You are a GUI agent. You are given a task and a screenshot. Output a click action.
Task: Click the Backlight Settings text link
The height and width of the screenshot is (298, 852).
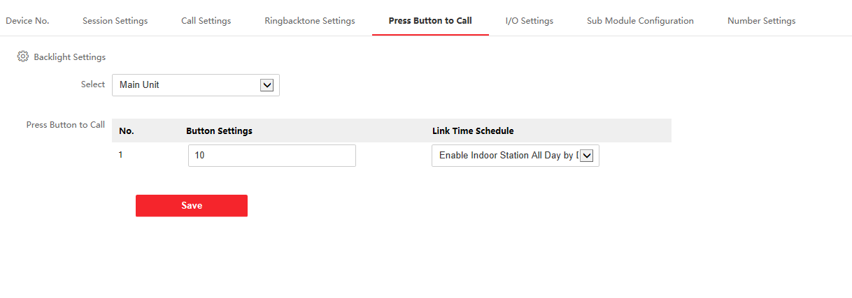69,57
